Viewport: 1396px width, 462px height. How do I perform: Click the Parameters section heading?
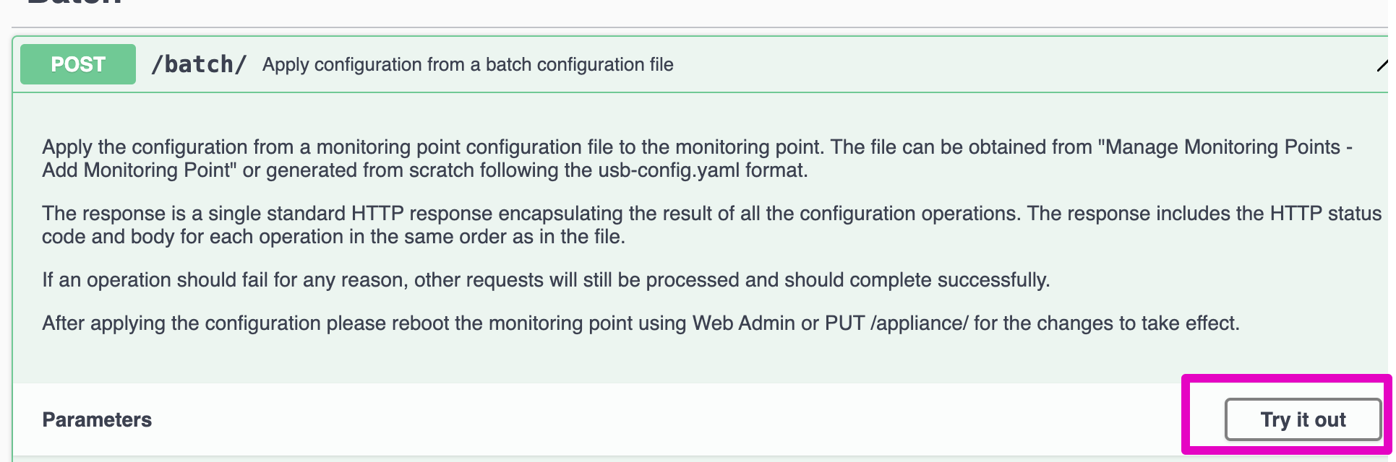[x=97, y=419]
